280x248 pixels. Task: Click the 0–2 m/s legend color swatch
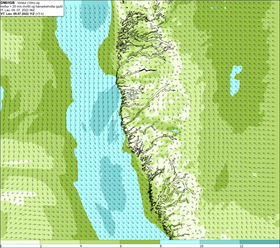(x=20, y=242)
